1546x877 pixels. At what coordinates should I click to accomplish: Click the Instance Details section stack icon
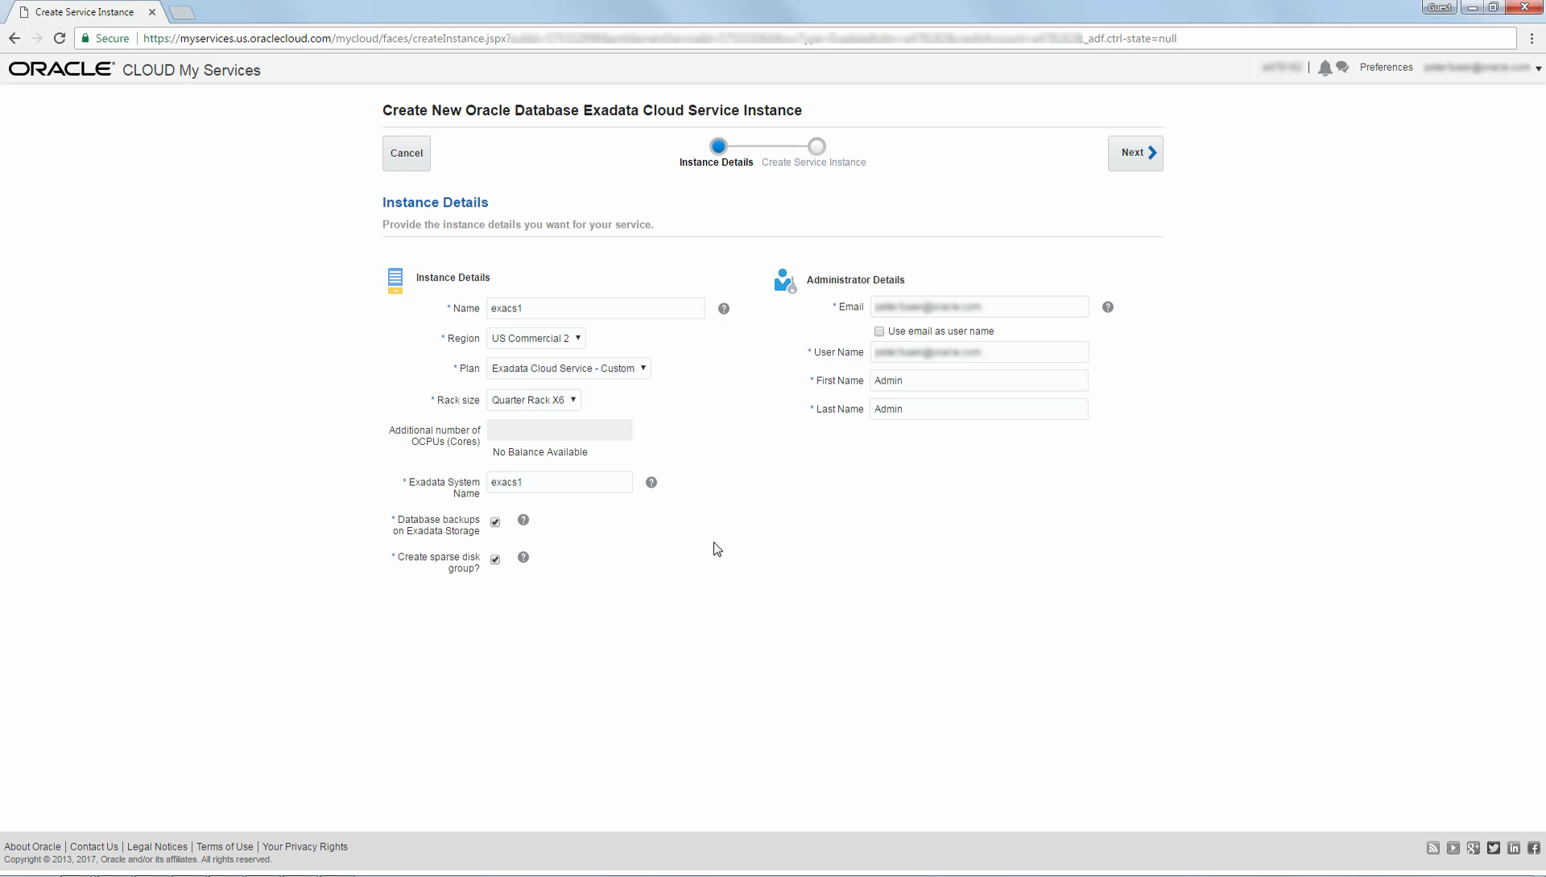pos(395,281)
